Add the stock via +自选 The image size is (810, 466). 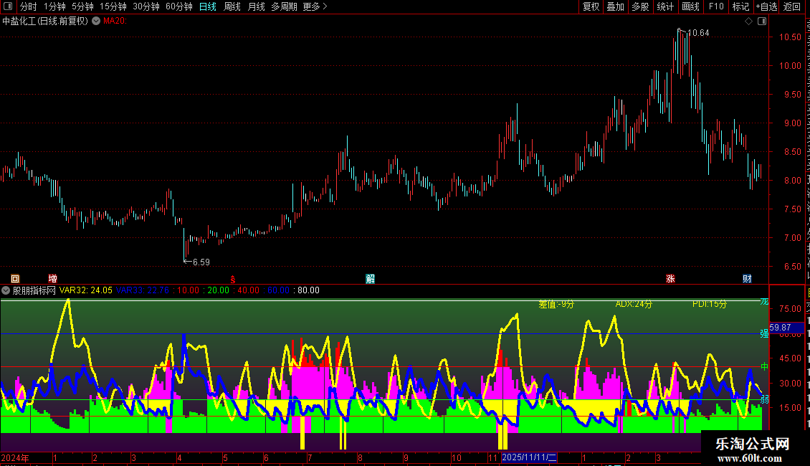pos(766,6)
